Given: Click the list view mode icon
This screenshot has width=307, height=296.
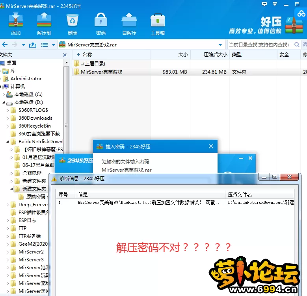Looking at the screenshot, I should point(45,45).
